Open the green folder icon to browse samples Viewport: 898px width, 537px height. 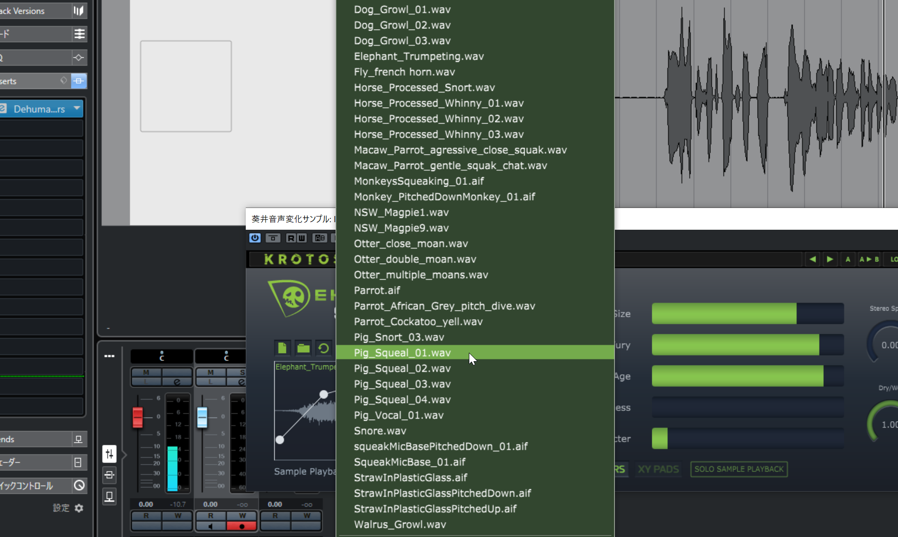[303, 348]
